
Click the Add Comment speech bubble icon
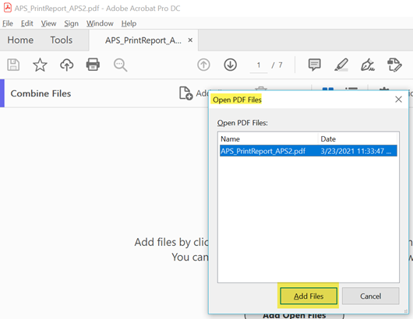click(315, 65)
